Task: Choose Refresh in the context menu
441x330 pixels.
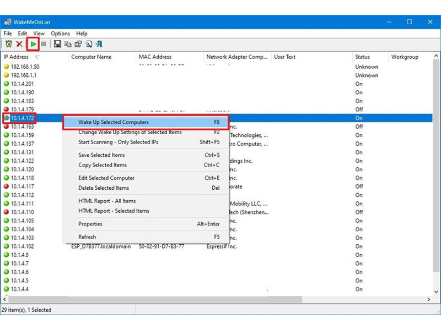Action: click(146, 237)
